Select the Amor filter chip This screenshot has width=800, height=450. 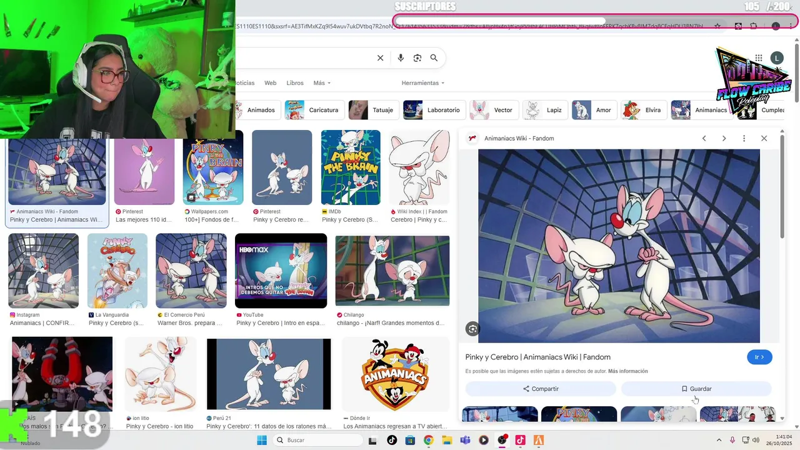click(594, 110)
